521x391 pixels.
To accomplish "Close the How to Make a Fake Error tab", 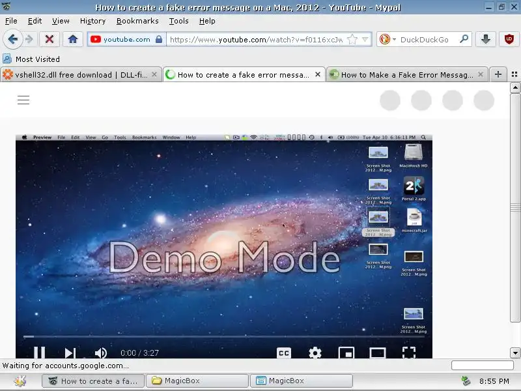I will click(481, 74).
